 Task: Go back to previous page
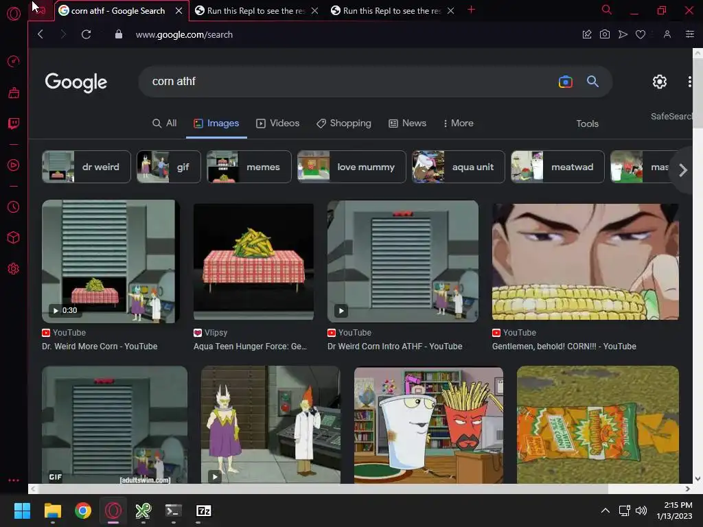(x=41, y=34)
